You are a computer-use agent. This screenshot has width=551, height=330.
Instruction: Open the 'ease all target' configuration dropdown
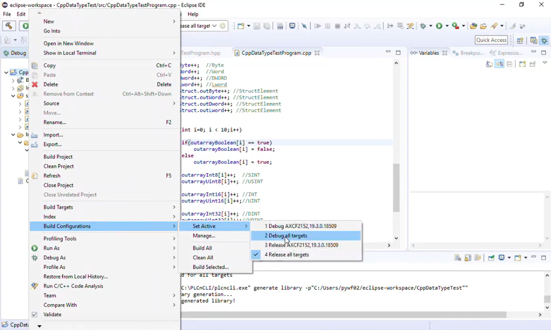click(214, 26)
